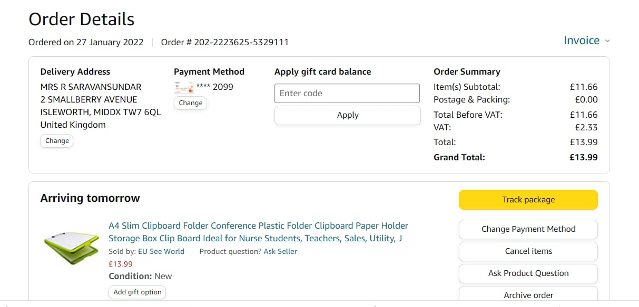This screenshot has height=307, width=639.
Task: Click Ask Product Question button
Action: [x=528, y=273]
